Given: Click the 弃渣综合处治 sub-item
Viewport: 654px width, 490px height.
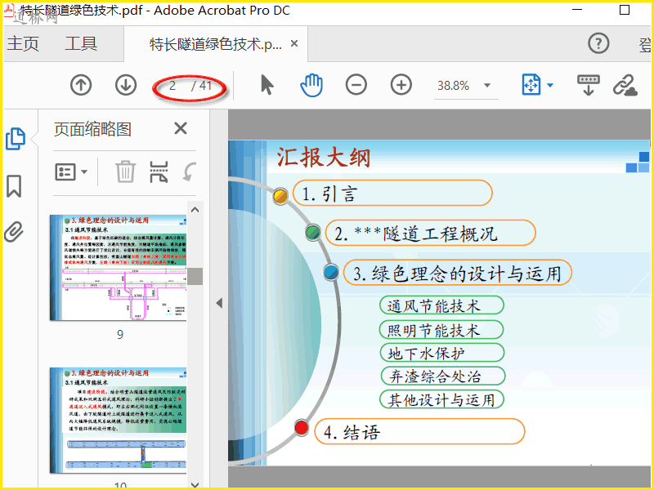Looking at the screenshot, I should (443, 376).
